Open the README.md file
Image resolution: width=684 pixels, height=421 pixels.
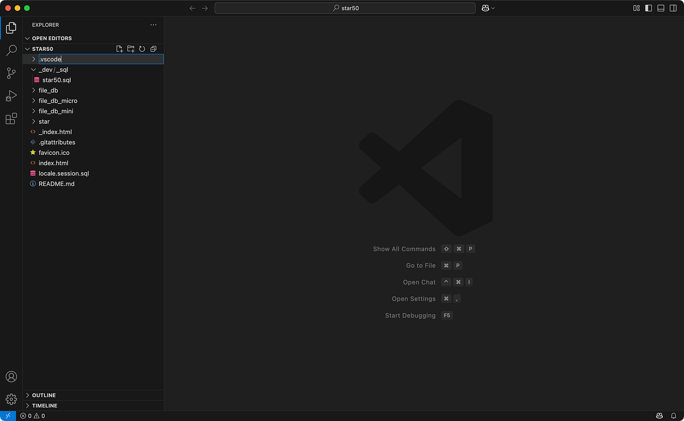click(57, 184)
